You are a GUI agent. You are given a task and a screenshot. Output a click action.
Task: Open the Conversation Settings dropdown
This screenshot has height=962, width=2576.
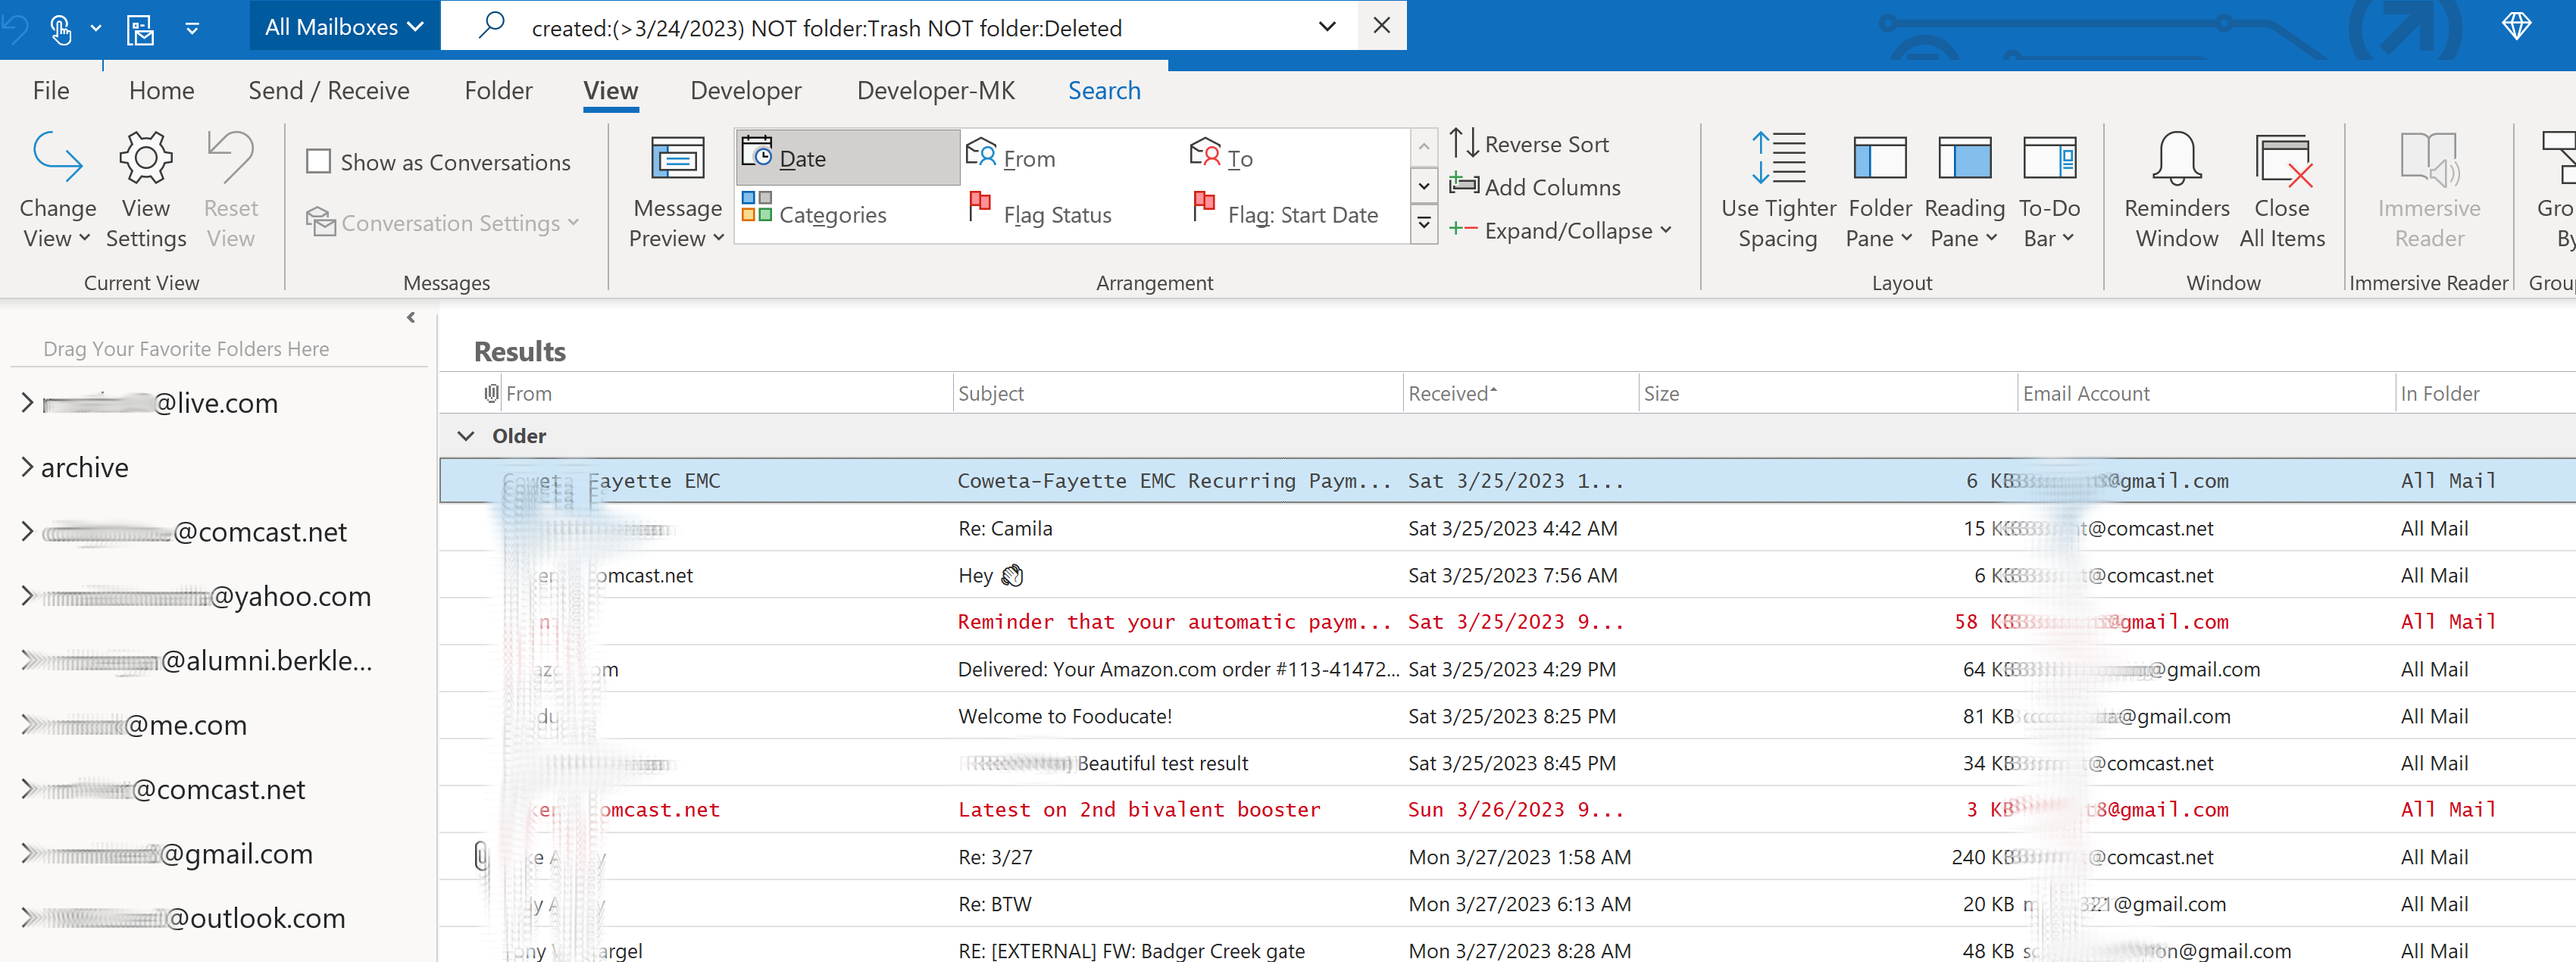(443, 222)
